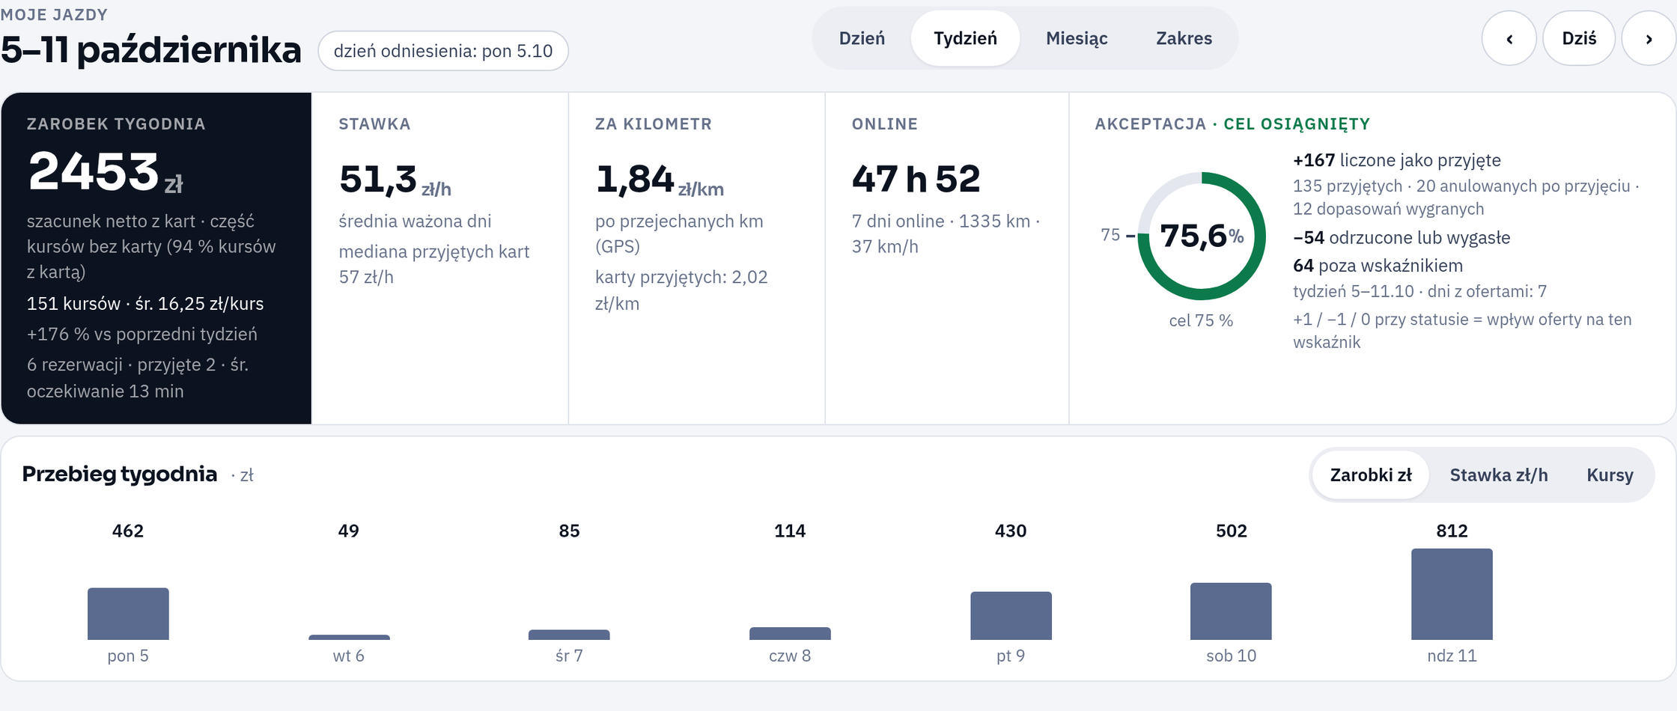Switch chart to Stawka zł/h
The image size is (1677, 711).
pos(1499,475)
